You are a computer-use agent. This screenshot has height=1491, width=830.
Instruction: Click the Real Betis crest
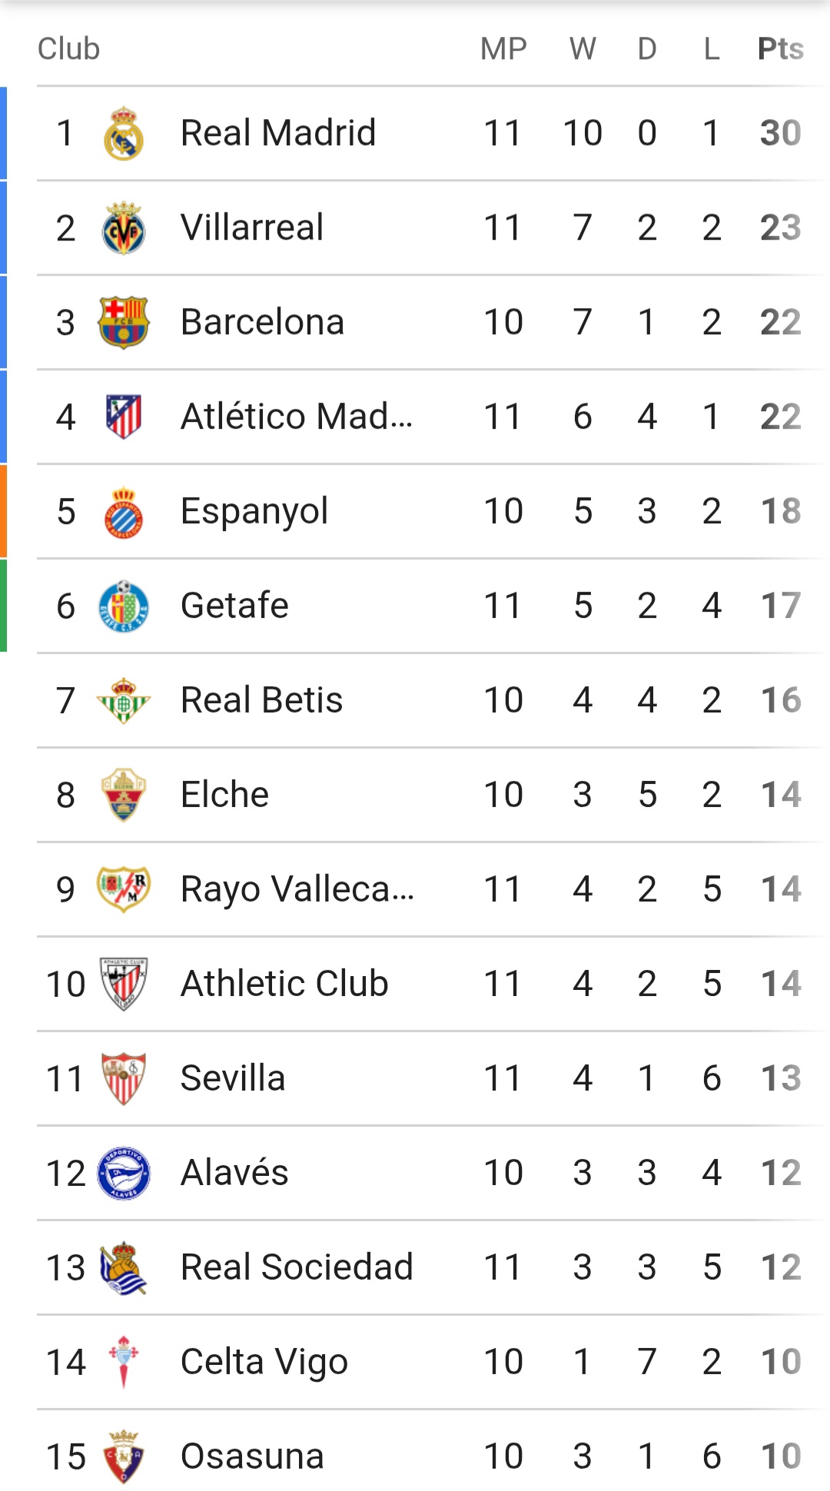pyautogui.click(x=124, y=701)
